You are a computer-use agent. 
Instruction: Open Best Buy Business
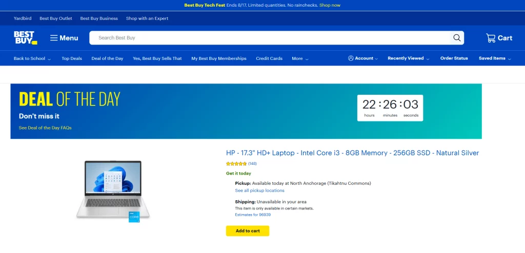(x=99, y=18)
